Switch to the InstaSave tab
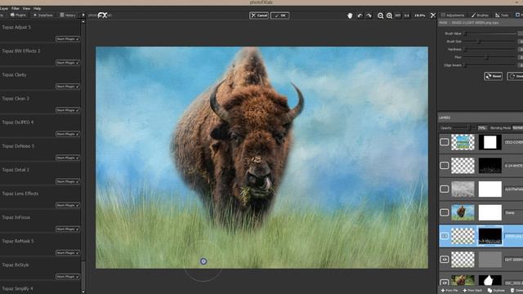 (x=43, y=16)
